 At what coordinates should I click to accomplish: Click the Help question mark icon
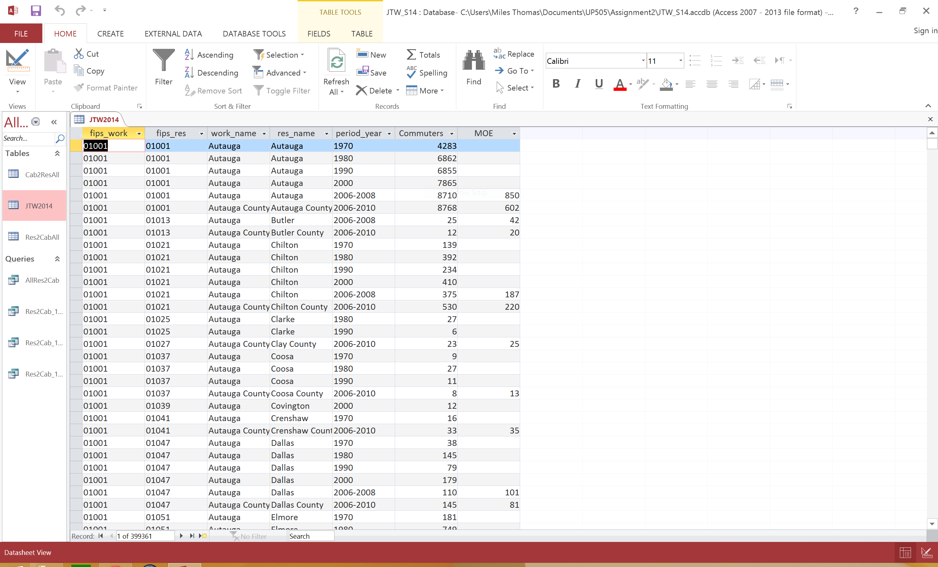click(856, 11)
